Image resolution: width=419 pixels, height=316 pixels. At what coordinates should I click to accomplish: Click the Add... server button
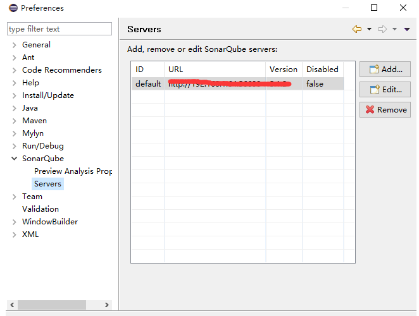coord(385,70)
